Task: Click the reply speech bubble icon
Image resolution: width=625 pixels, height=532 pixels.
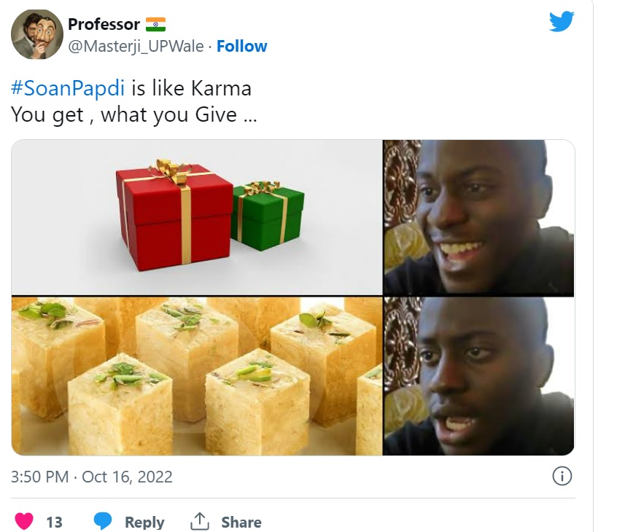Action: [102, 521]
